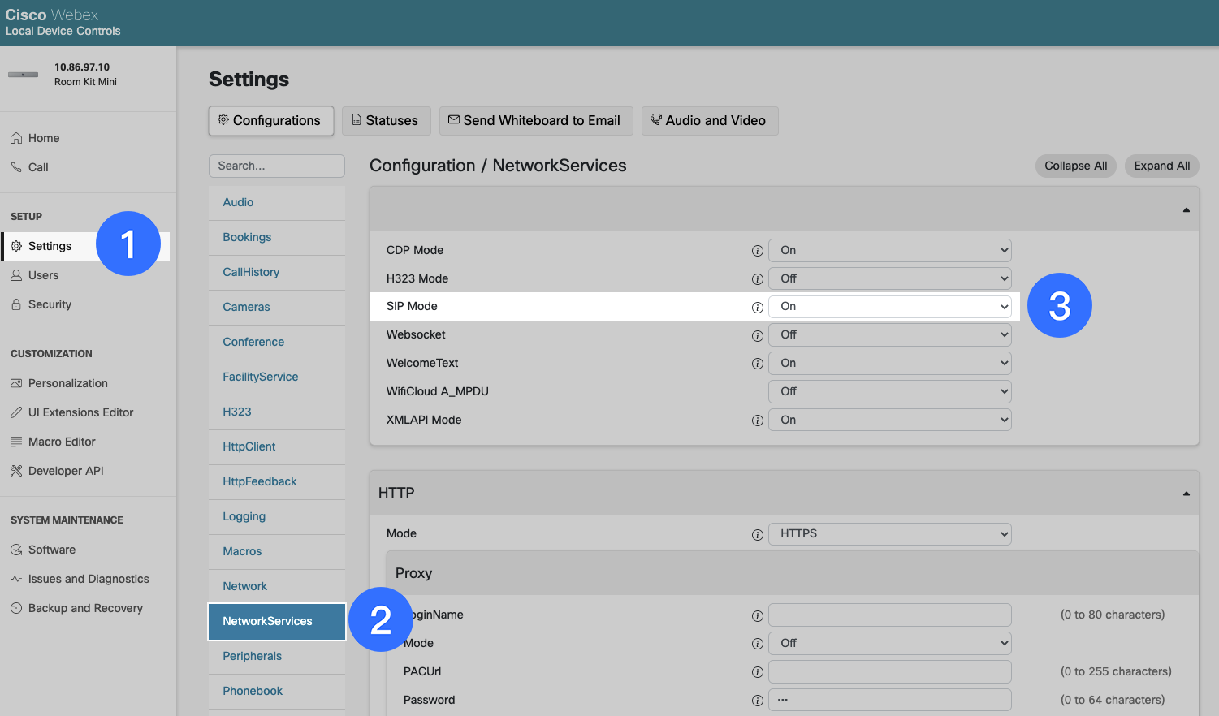
Task: Open the Audio and Video tab
Action: (x=710, y=120)
